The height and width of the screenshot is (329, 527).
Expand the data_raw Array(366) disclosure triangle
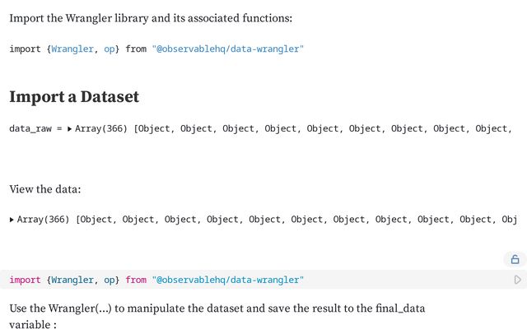click(x=69, y=128)
